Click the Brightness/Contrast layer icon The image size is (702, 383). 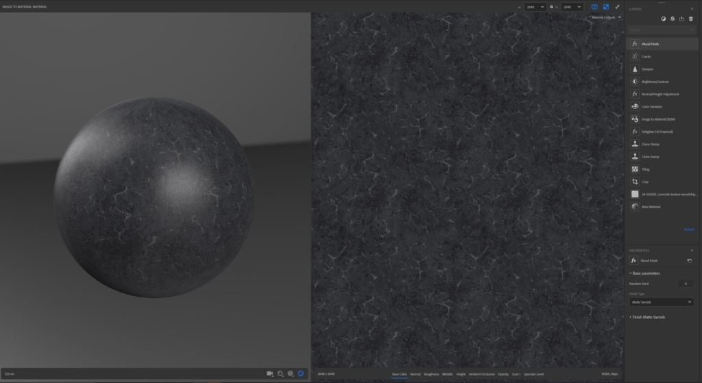634,82
